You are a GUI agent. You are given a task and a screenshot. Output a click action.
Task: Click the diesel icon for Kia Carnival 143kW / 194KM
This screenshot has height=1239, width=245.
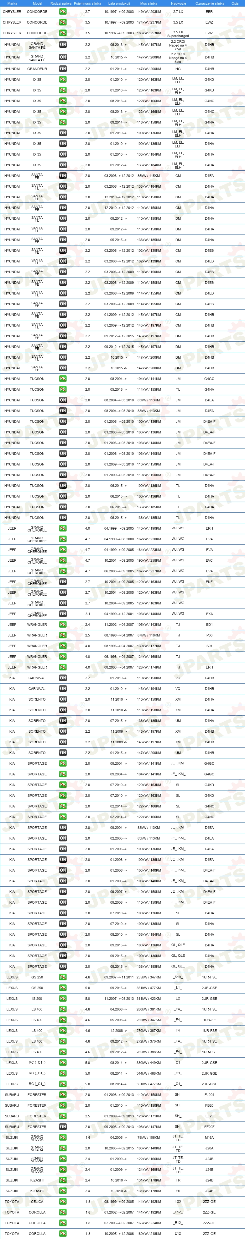(x=63, y=689)
